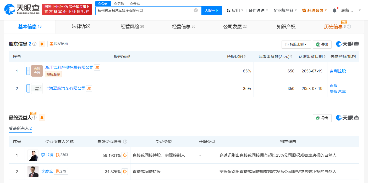Open 李书福 related companies count 2363
The image size is (368, 183).
point(62,155)
